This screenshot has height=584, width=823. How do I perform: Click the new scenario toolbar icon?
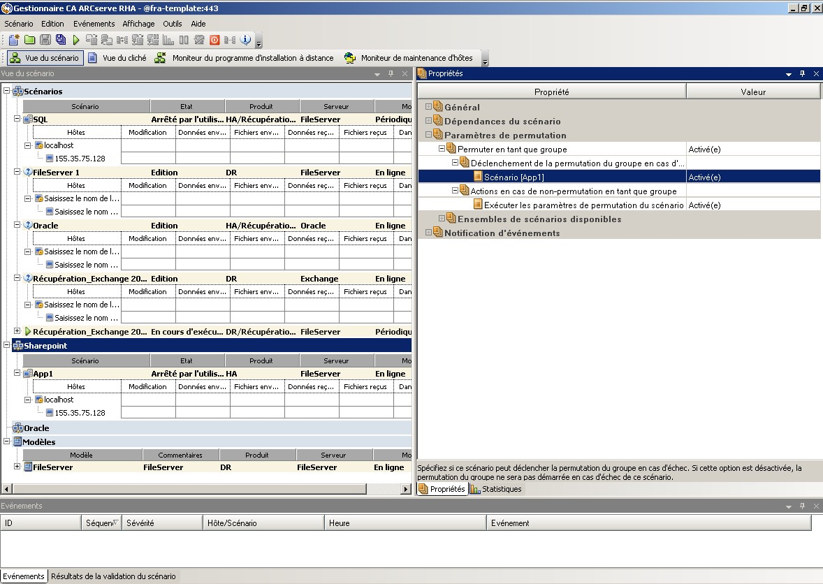coord(14,40)
